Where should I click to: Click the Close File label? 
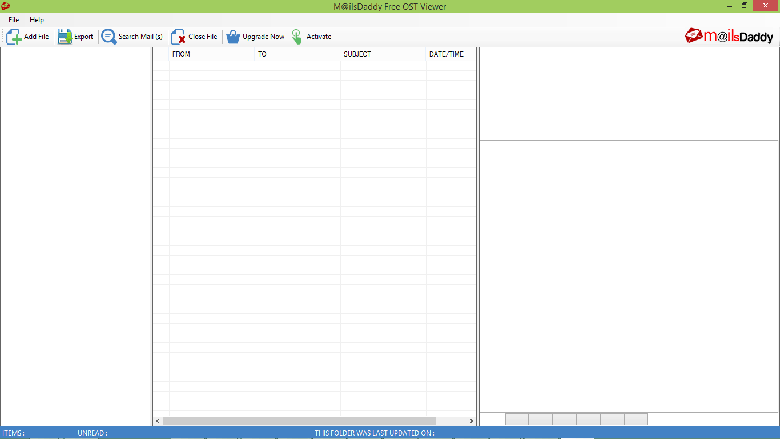point(203,37)
